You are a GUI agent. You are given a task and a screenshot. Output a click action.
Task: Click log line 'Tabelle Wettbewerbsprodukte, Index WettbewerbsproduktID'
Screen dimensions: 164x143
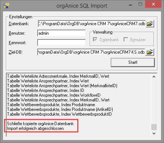(x=59, y=114)
